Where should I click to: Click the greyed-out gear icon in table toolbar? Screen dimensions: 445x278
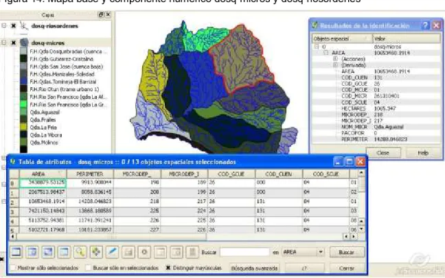(x=144, y=252)
